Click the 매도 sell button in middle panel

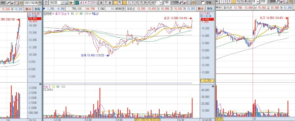pos(210,8)
